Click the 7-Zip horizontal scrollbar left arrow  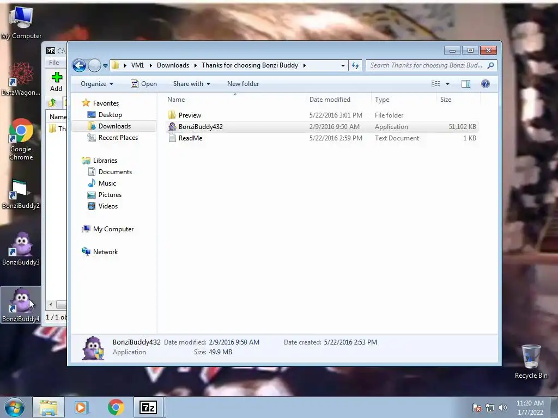51,305
